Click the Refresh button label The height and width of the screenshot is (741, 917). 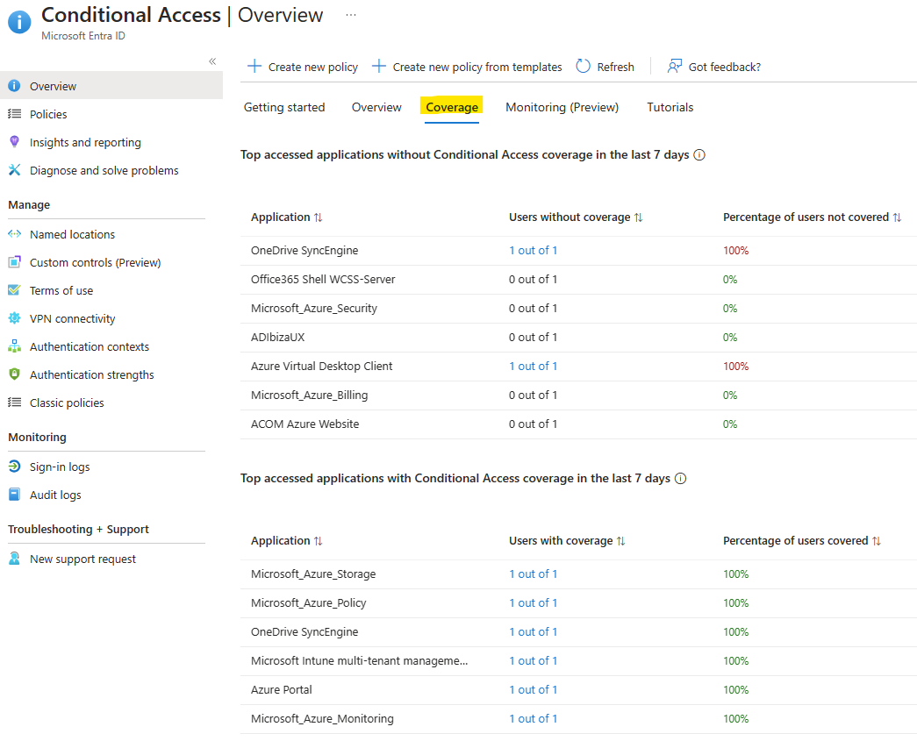615,68
